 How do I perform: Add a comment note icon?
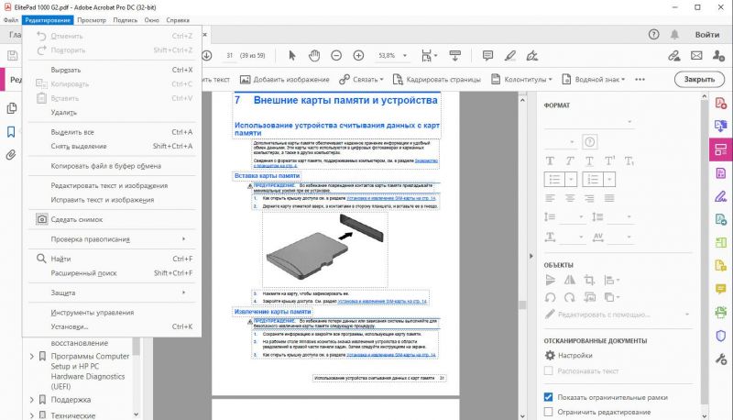coord(487,56)
